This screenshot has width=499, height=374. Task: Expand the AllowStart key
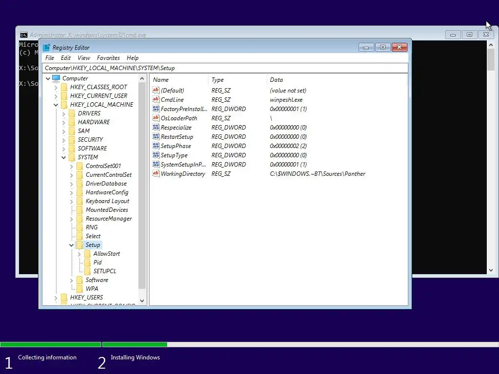(79, 254)
